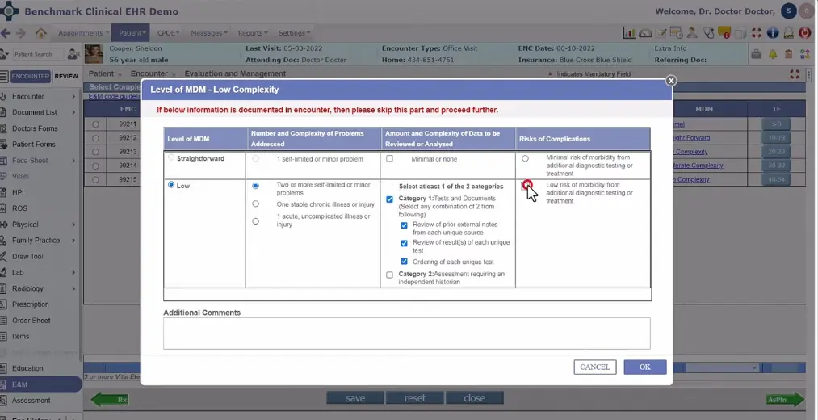Image resolution: width=818 pixels, height=420 pixels.
Task: Click Sheldon Cooper's patient photo
Action: (94, 54)
